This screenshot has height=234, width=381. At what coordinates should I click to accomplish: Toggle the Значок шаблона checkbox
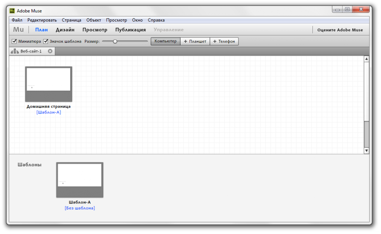(x=46, y=41)
